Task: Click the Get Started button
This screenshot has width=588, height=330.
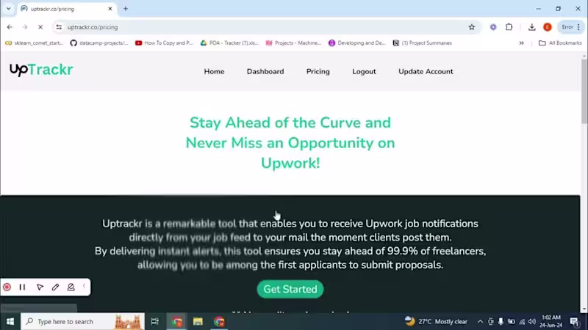Action: coord(290,289)
